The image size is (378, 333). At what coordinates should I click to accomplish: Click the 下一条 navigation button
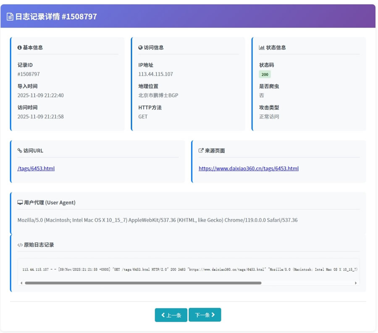[205, 315]
